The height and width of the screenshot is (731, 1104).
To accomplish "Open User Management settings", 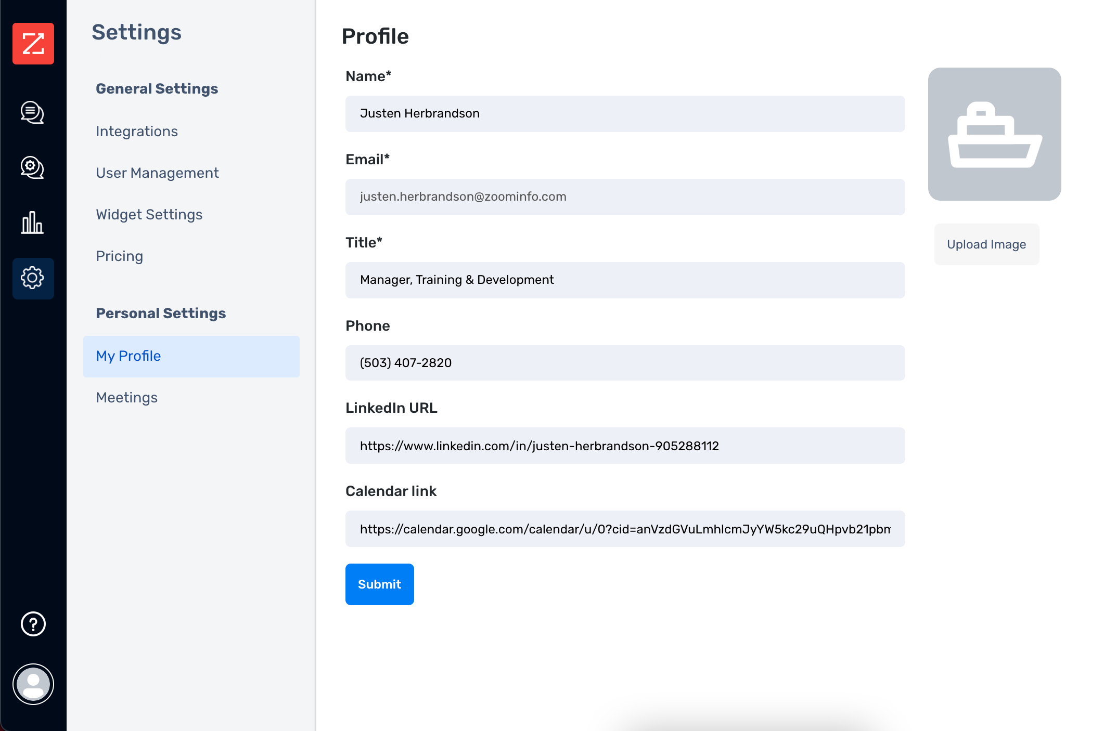I will pyautogui.click(x=157, y=173).
